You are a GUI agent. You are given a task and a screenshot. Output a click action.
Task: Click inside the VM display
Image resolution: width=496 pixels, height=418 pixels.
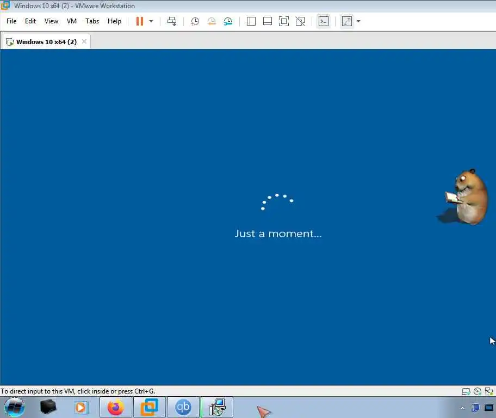pyautogui.click(x=248, y=217)
